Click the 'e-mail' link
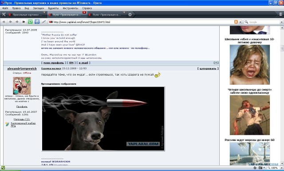The width and height of the screenshot is (284, 171). (x=83, y=63)
